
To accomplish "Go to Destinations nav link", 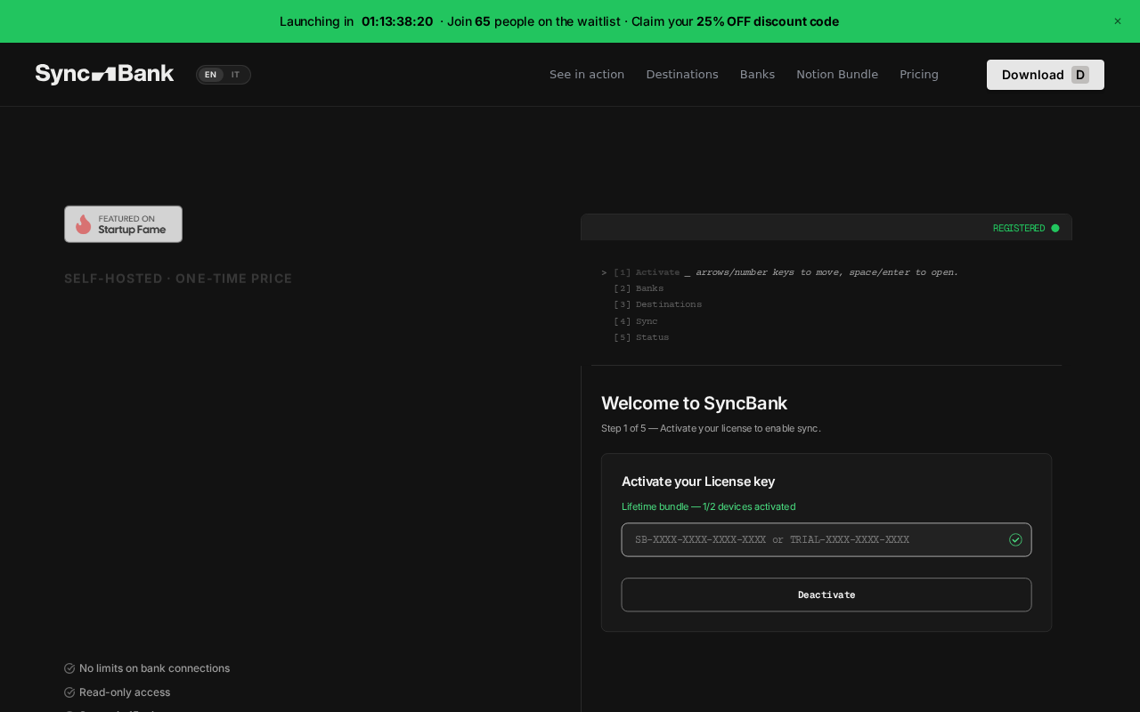I will click(x=682, y=75).
